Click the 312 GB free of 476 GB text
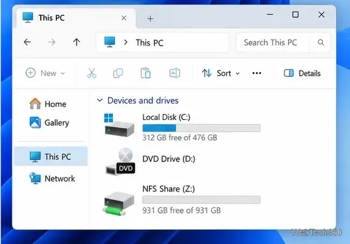The image size is (350, 244). [x=180, y=137]
